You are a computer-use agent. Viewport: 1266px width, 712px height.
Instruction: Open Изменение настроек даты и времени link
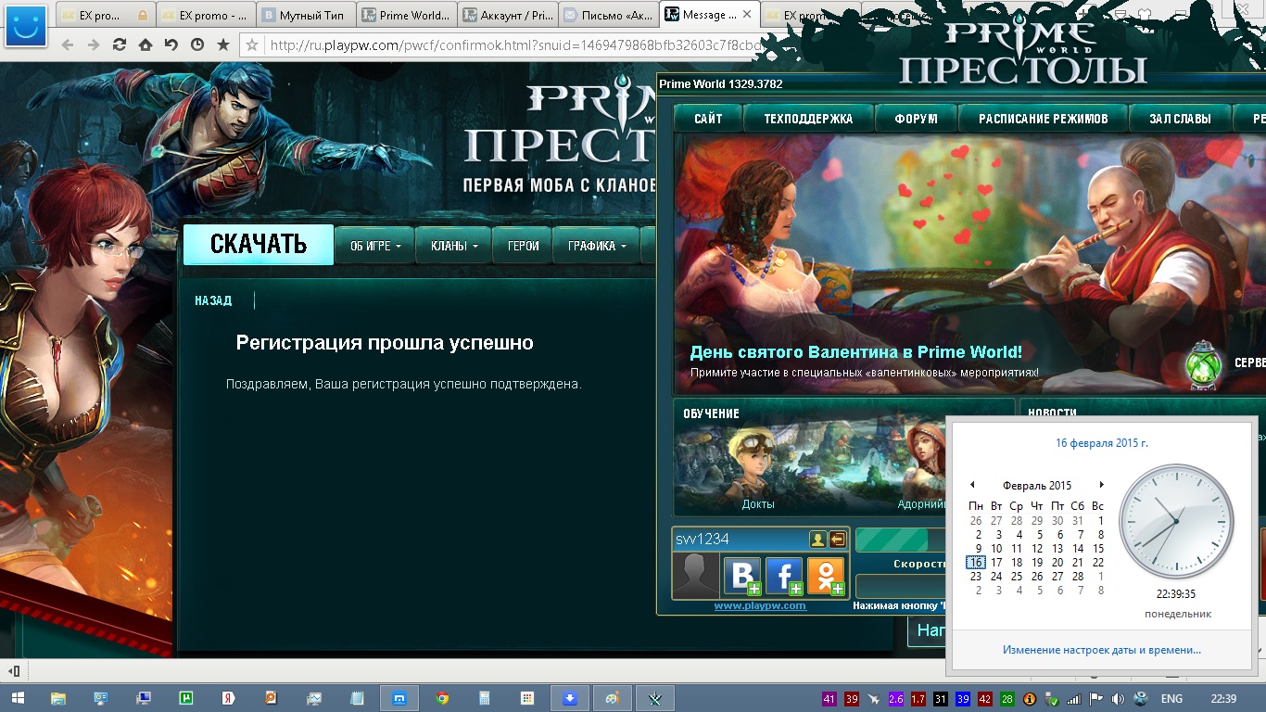[1102, 650]
